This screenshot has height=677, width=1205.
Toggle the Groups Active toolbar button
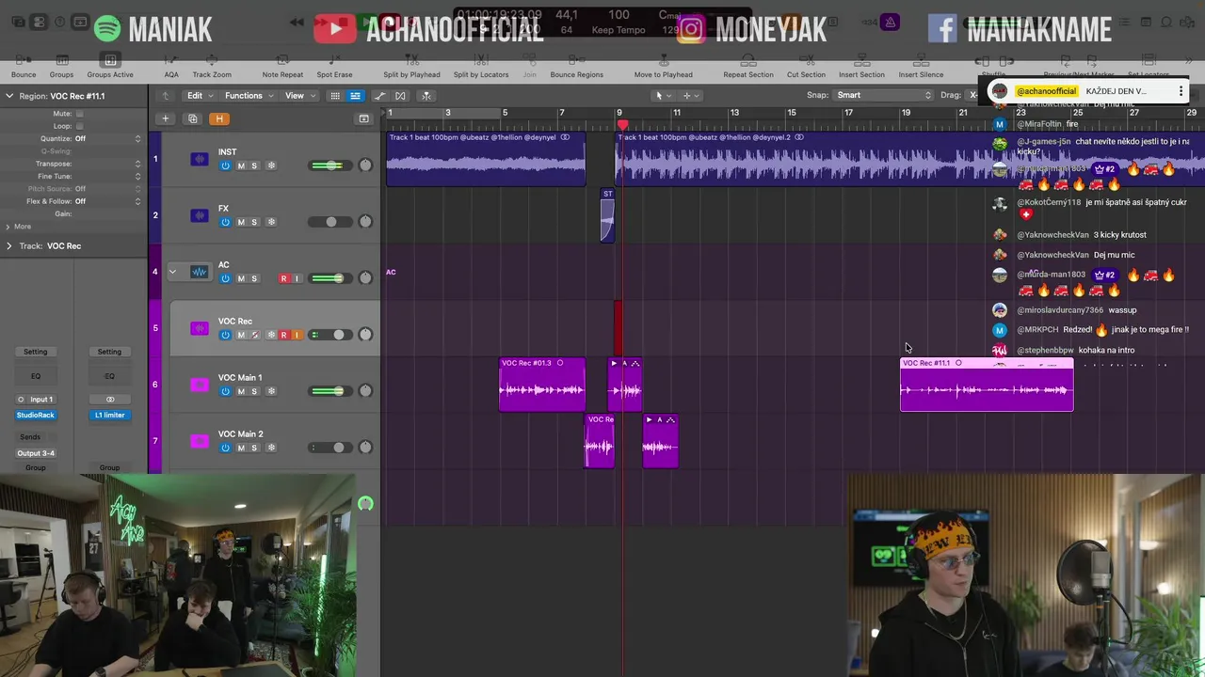pyautogui.click(x=110, y=61)
